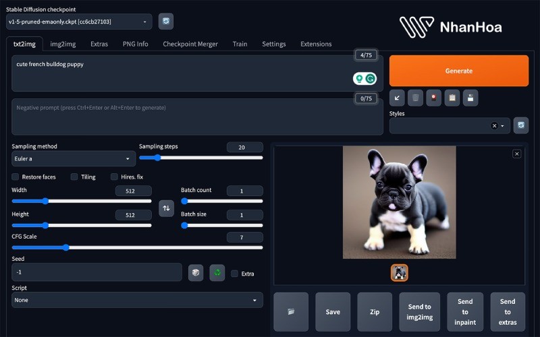The width and height of the screenshot is (540, 337).
Task: Open the output folder with the folder icon
Action: coord(291,312)
